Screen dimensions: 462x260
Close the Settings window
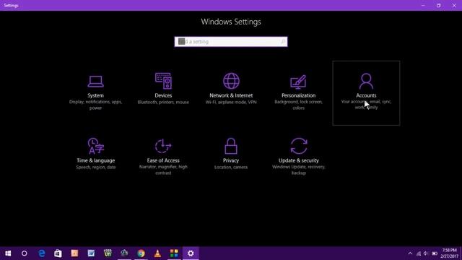pos(454,5)
